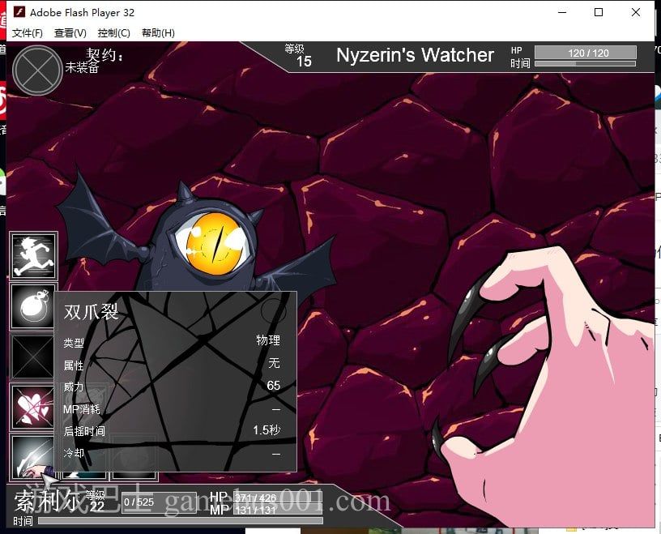Open the 控制(C) menu

[x=114, y=33]
